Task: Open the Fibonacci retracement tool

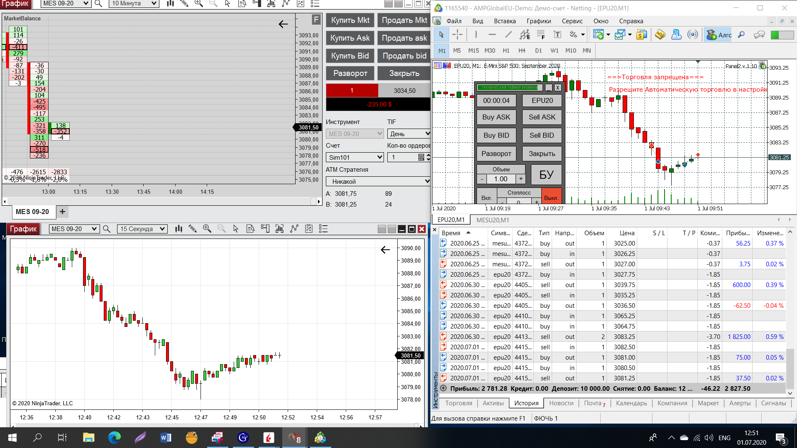Action: pos(541,35)
